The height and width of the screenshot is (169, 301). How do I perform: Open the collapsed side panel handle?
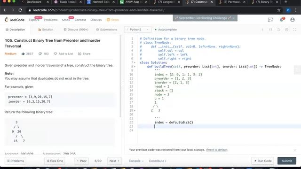(x=298, y=69)
